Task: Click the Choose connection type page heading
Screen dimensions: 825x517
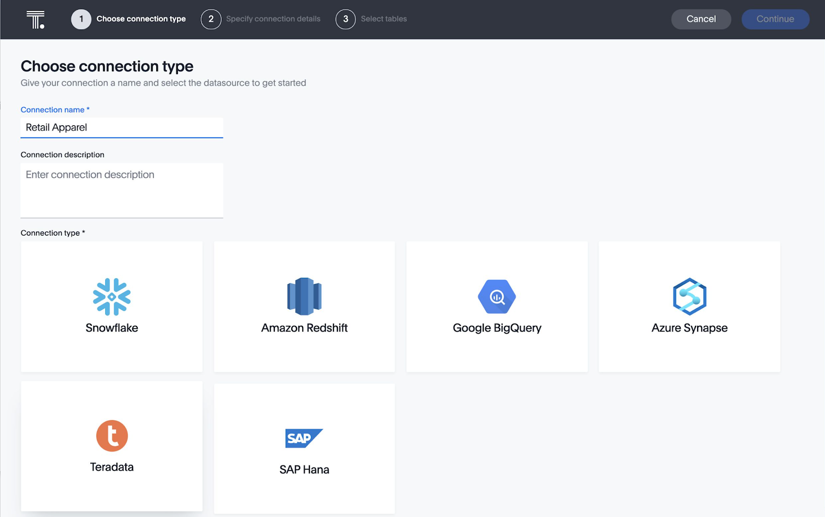Action: [x=107, y=66]
